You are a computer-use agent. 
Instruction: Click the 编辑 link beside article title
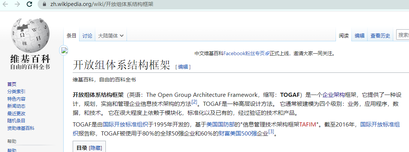[x=183, y=67]
